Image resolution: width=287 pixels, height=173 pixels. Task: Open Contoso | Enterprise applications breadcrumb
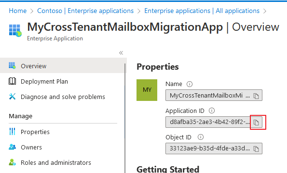[x=85, y=11]
